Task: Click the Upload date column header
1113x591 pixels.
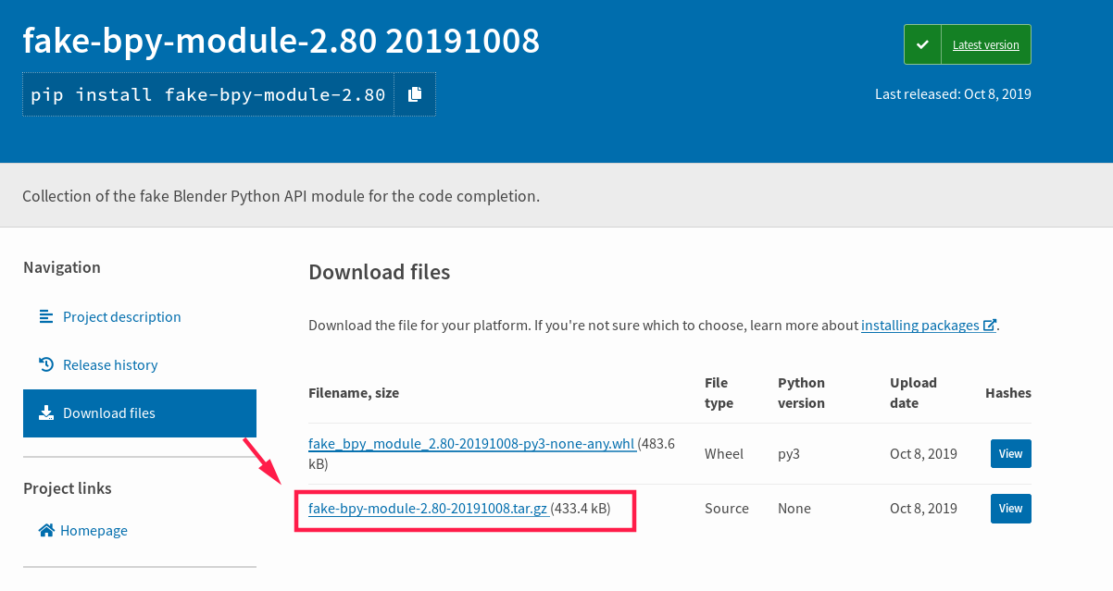Action: [x=913, y=393]
